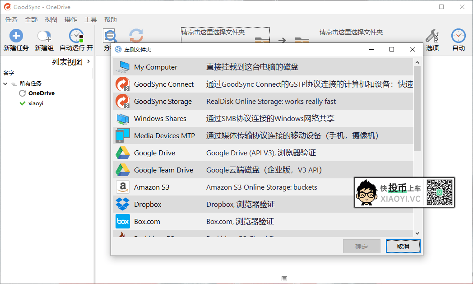
Task: Choose My Computer local disk option
Action: [x=156, y=67]
